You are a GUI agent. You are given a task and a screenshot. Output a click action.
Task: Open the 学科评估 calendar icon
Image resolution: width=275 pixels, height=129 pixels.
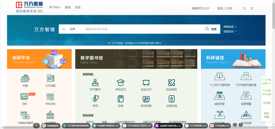50,97
